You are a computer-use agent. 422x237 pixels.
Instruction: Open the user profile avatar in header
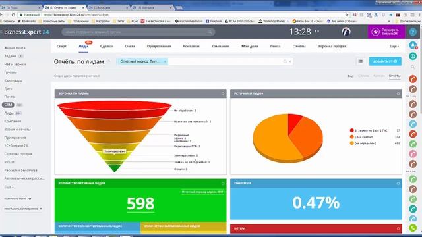pyautogui.click(x=346, y=32)
